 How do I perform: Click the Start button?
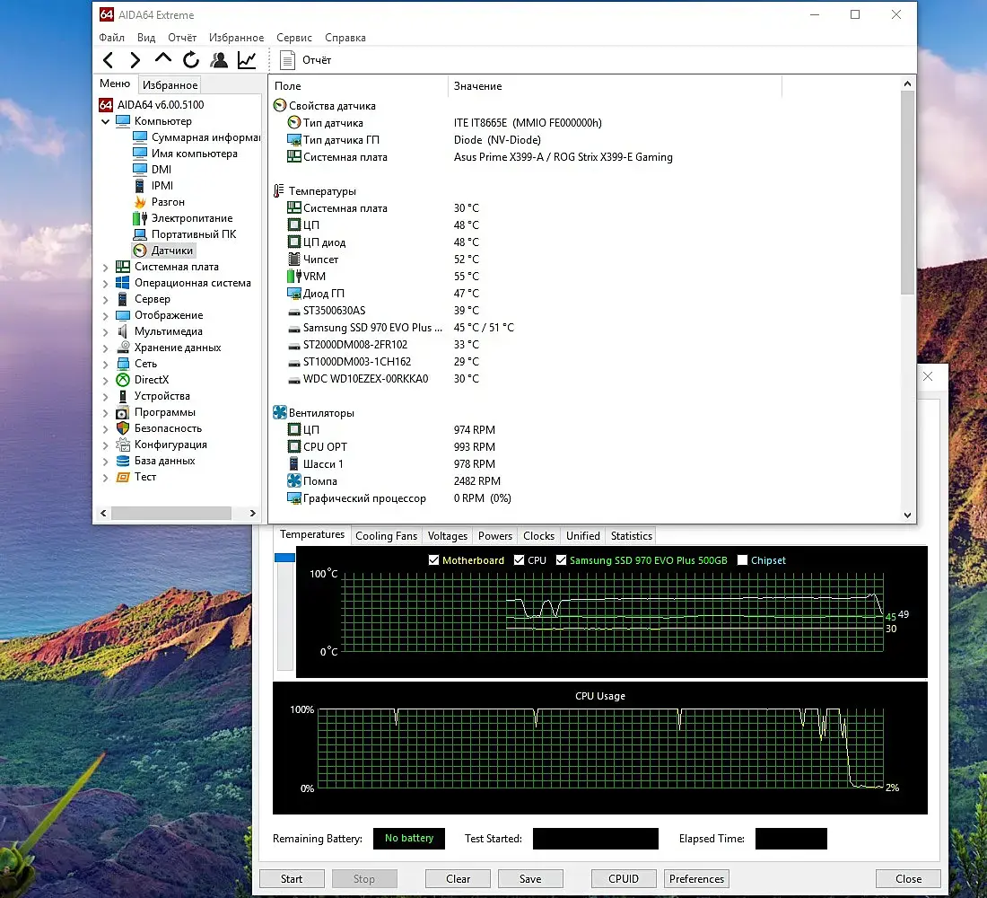(x=292, y=878)
